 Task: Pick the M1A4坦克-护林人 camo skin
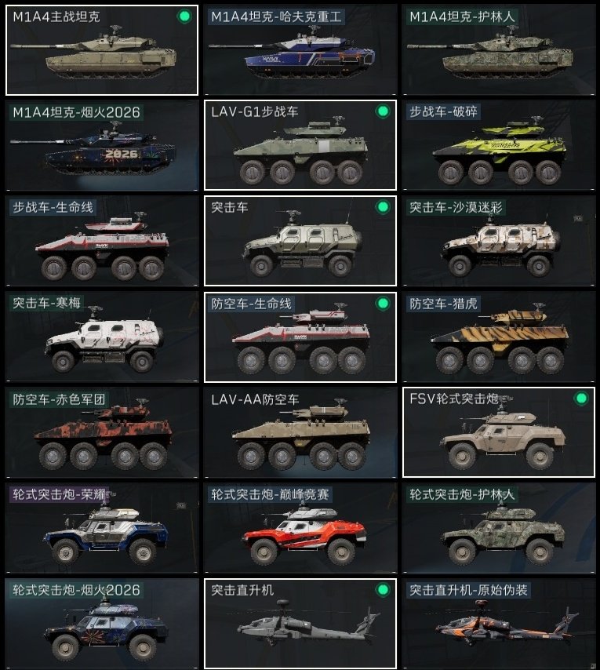pyautogui.click(x=498, y=50)
